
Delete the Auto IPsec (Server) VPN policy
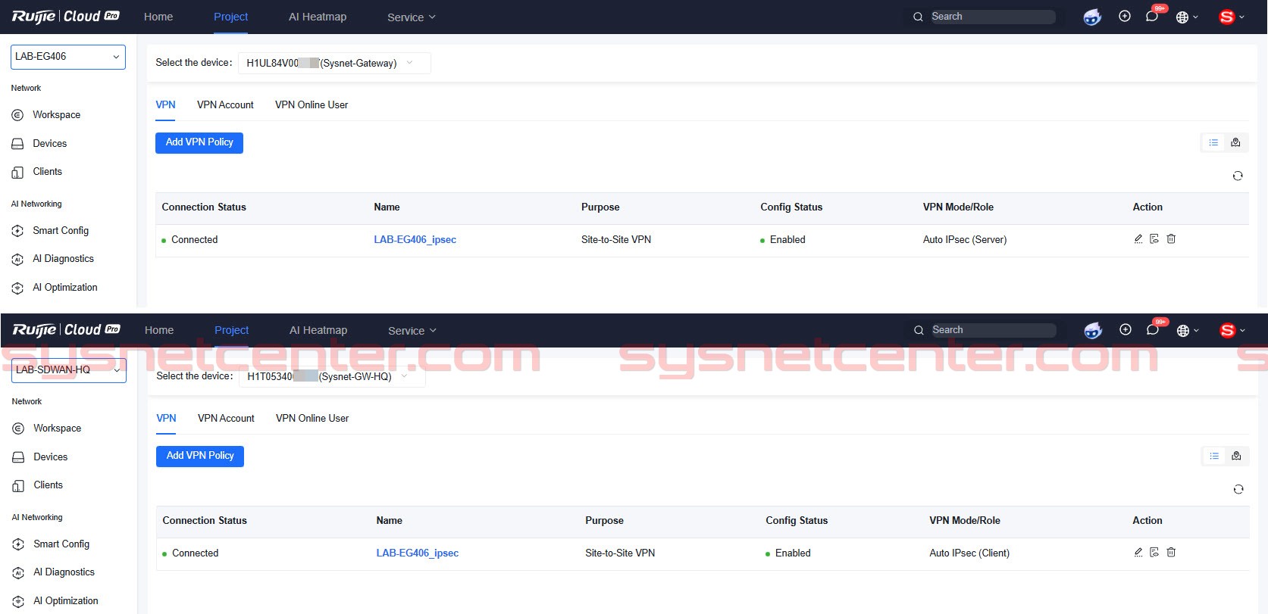coord(1171,239)
